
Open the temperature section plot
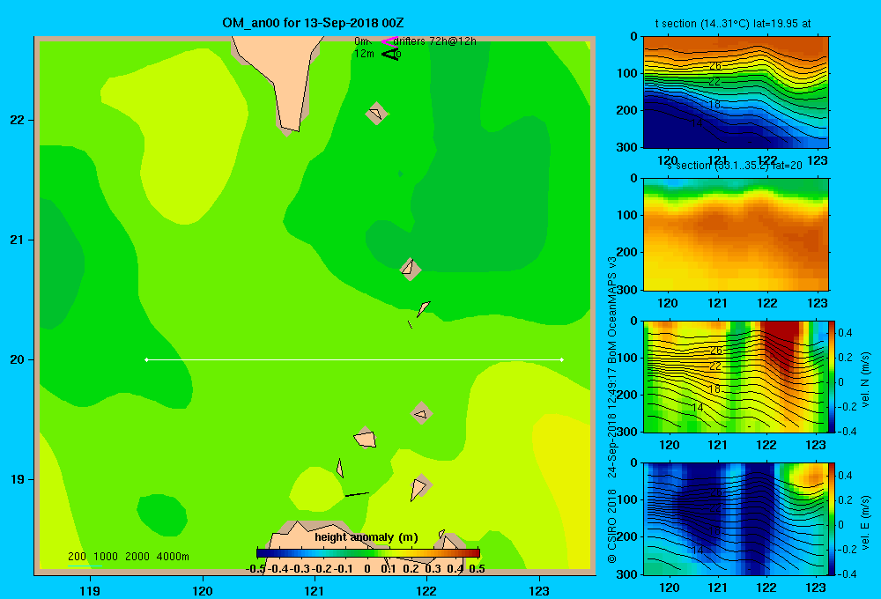point(736,92)
